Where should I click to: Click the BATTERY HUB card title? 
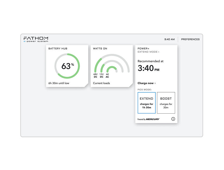tap(58, 49)
